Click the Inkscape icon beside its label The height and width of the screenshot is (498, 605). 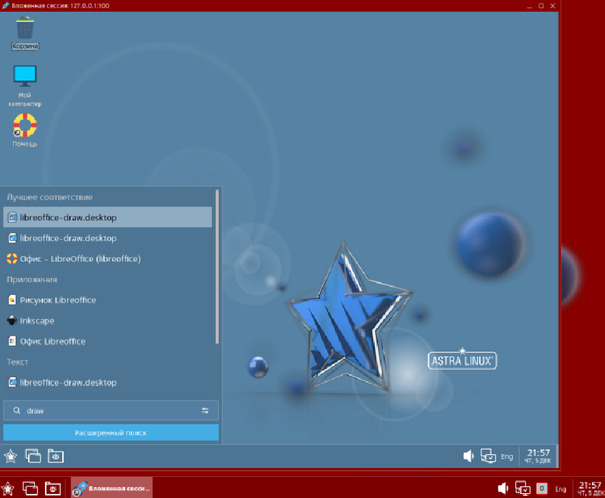click(12, 320)
